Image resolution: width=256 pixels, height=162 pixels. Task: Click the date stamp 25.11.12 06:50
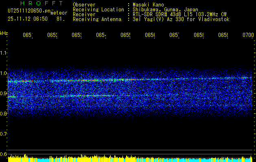pyautogui.click(x=28, y=19)
